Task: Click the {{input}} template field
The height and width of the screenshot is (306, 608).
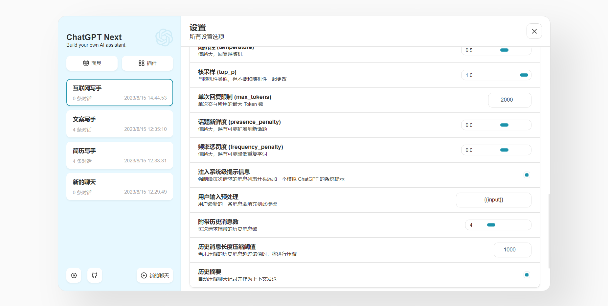Action: [x=494, y=200]
